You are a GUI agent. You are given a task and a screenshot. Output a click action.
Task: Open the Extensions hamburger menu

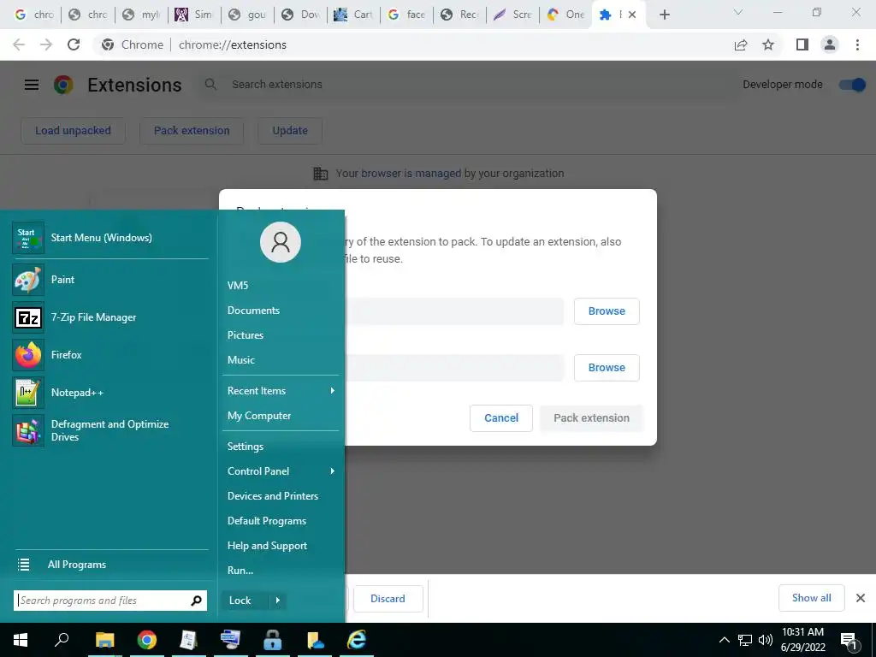(32, 85)
